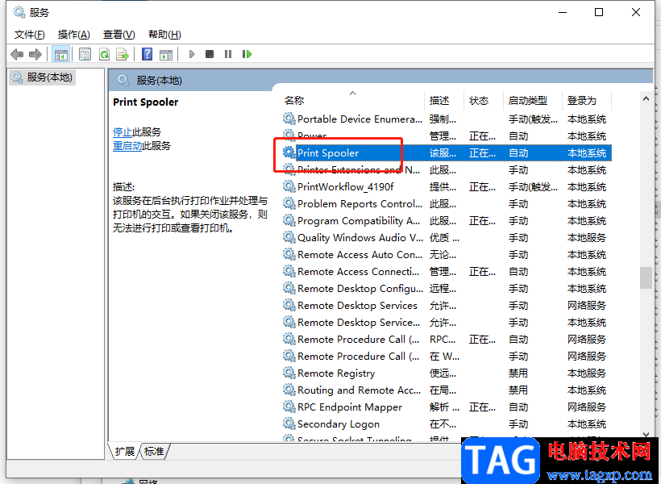Toggle the Show/Hide Action Pane icon
Image resolution: width=661 pixels, height=484 pixels.
click(166, 54)
